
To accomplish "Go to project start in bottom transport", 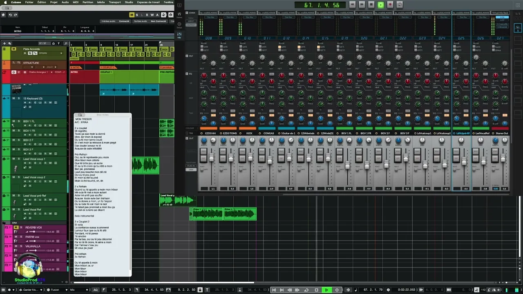I will (x=273, y=290).
